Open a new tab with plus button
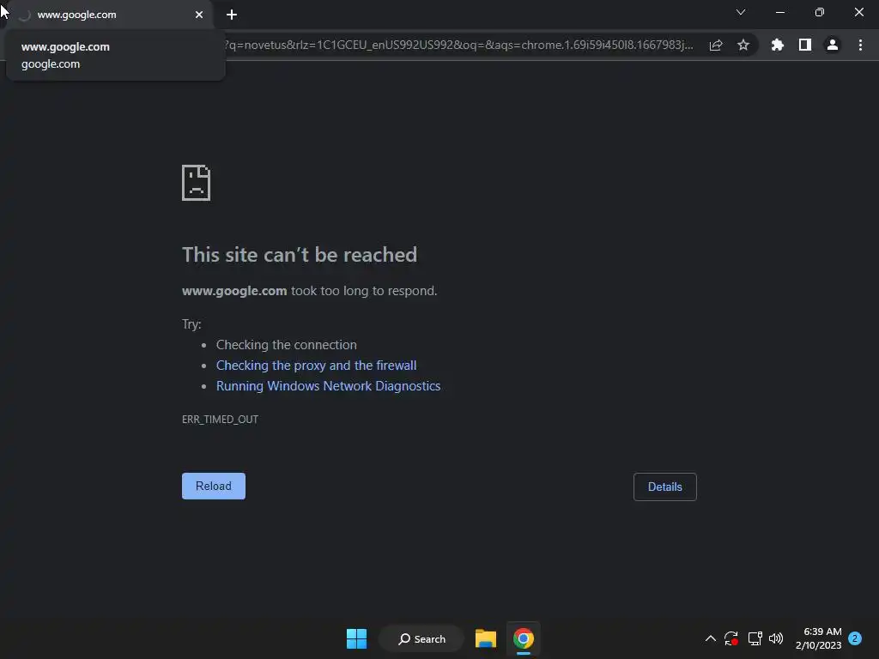 [232, 15]
